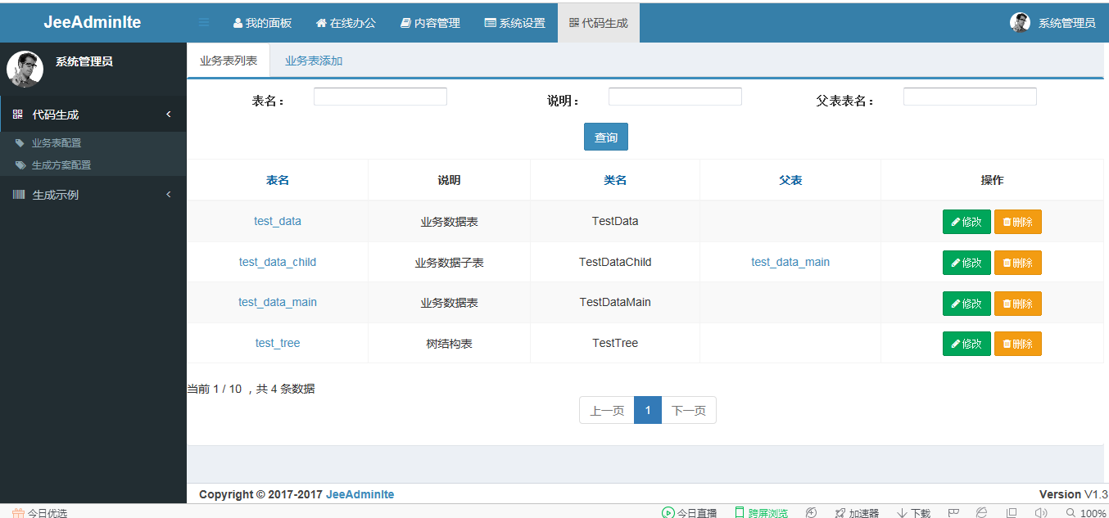Sort by 父表 column header
The width and height of the screenshot is (1109, 518).
790,180
